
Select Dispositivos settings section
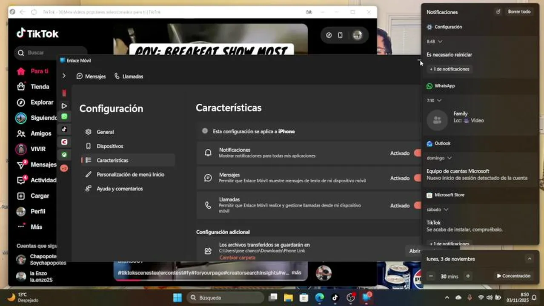tap(128, 146)
